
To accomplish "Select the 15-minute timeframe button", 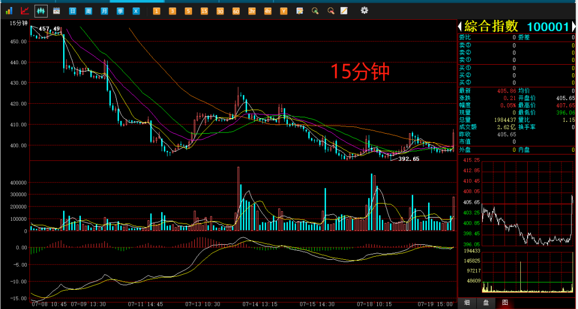I will point(204,11).
